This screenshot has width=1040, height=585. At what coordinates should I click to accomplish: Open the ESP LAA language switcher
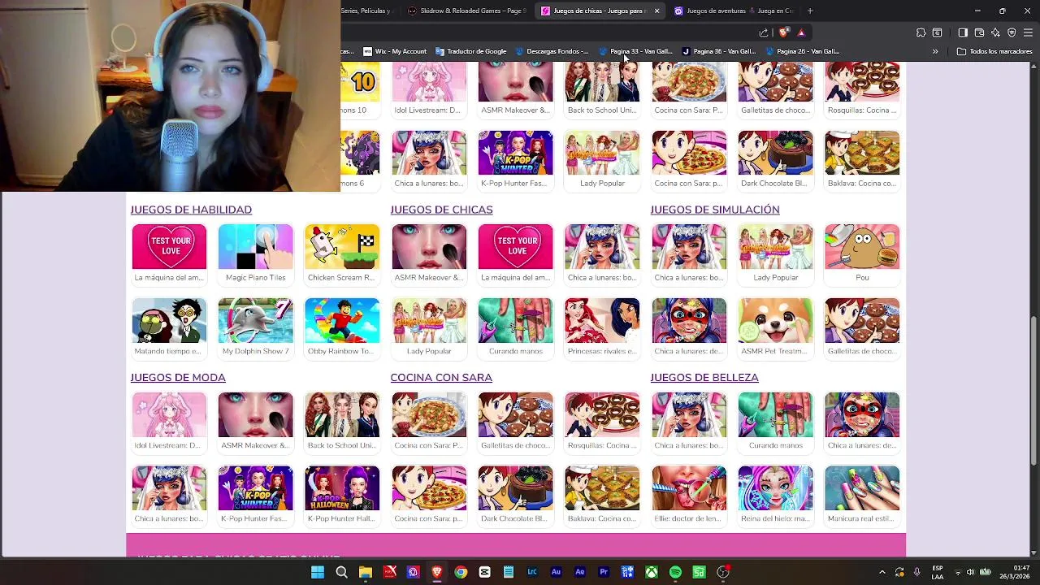[x=938, y=572]
